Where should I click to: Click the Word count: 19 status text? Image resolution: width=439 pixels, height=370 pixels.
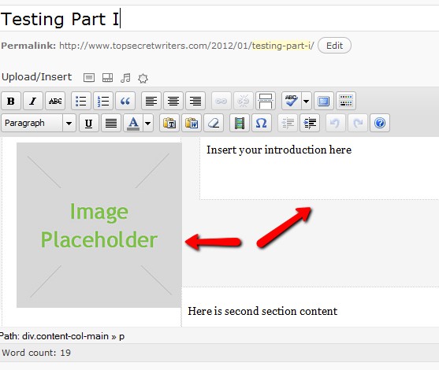[36, 353]
